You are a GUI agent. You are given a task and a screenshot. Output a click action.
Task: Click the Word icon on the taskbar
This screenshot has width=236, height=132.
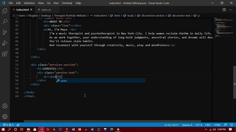point(73,129)
